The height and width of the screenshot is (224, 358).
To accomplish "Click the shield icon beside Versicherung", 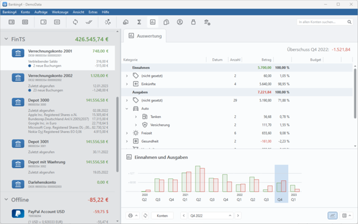I will pyautogui.click(x=145, y=125).
